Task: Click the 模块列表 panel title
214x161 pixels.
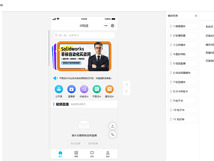Action: click(x=173, y=16)
